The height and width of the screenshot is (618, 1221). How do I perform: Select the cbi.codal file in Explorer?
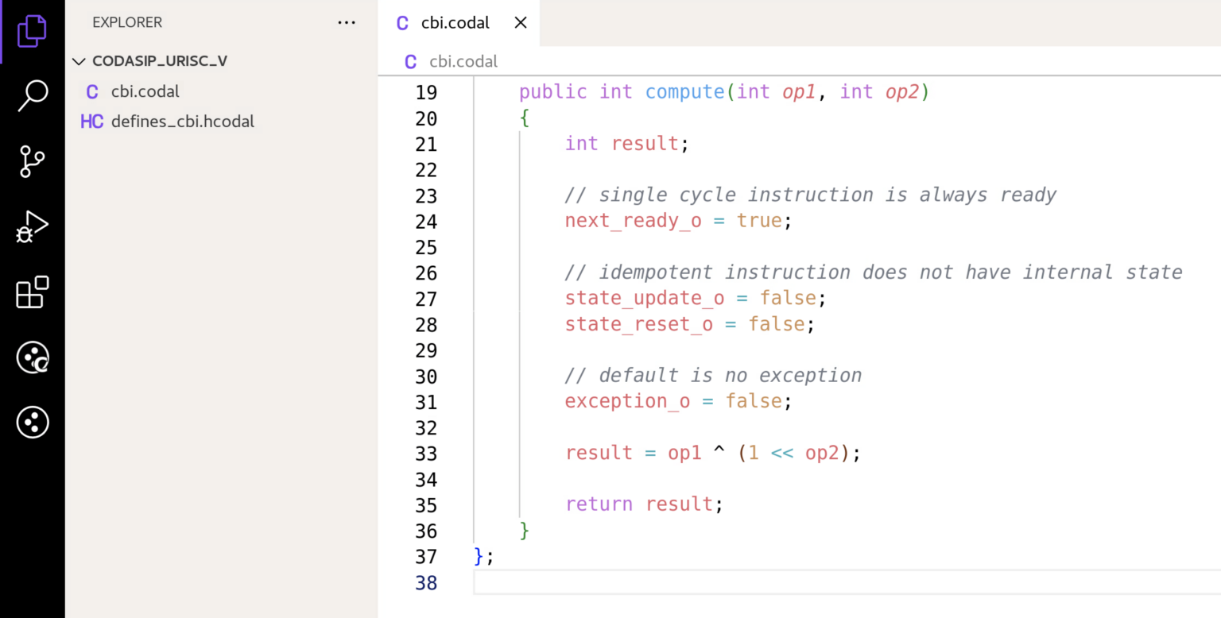145,91
